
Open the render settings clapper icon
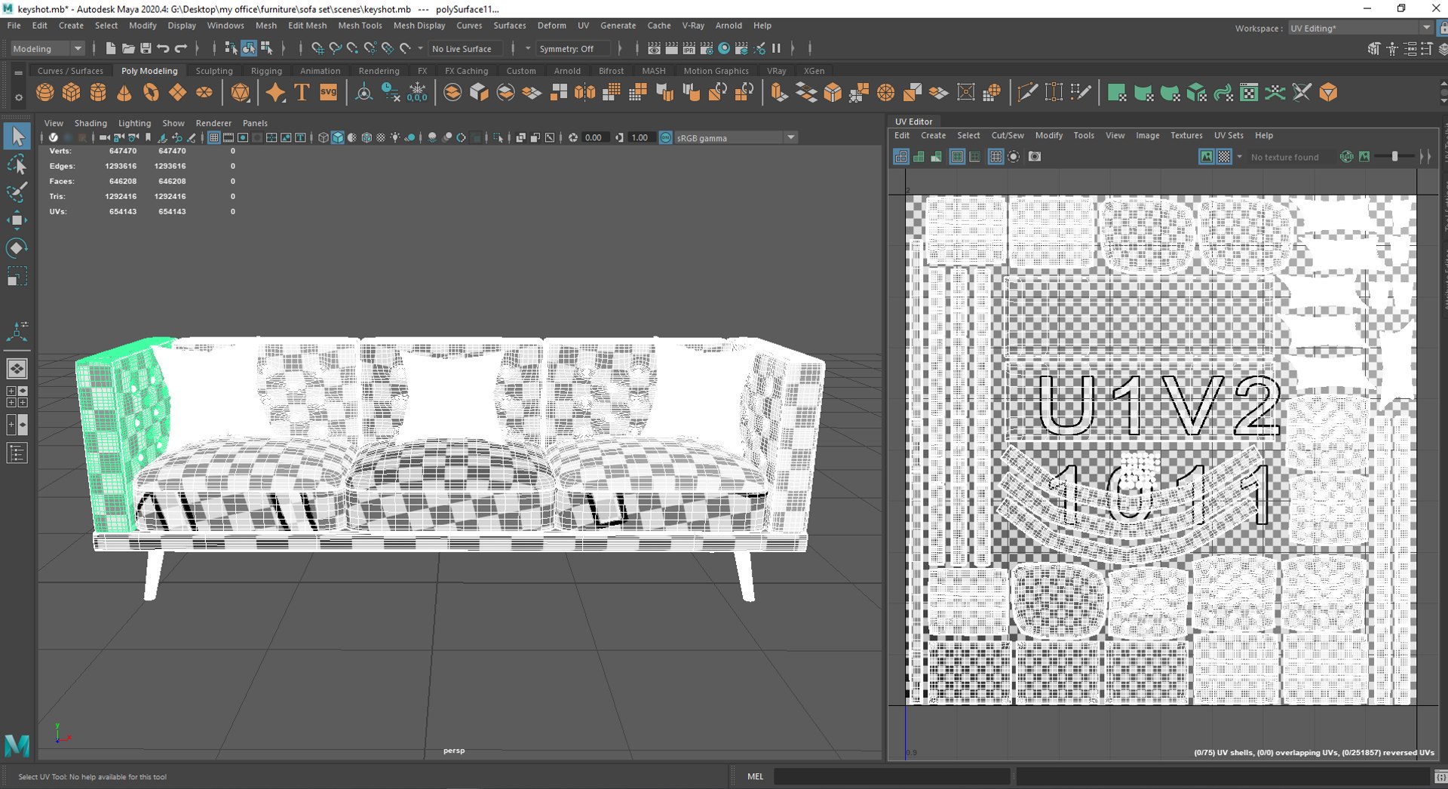click(x=707, y=48)
